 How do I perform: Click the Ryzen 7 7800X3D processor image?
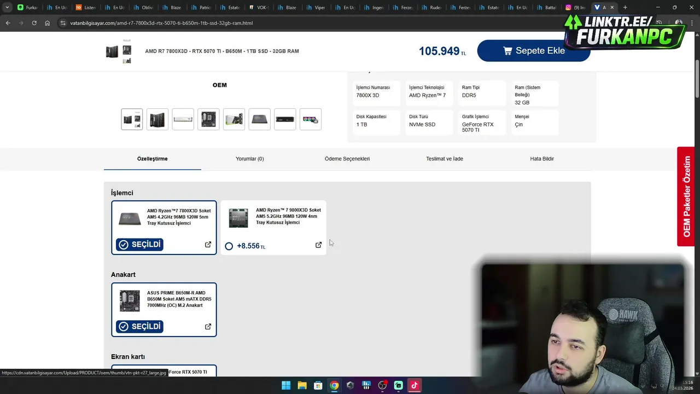130,219
